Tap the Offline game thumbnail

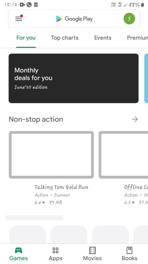pos(123,155)
